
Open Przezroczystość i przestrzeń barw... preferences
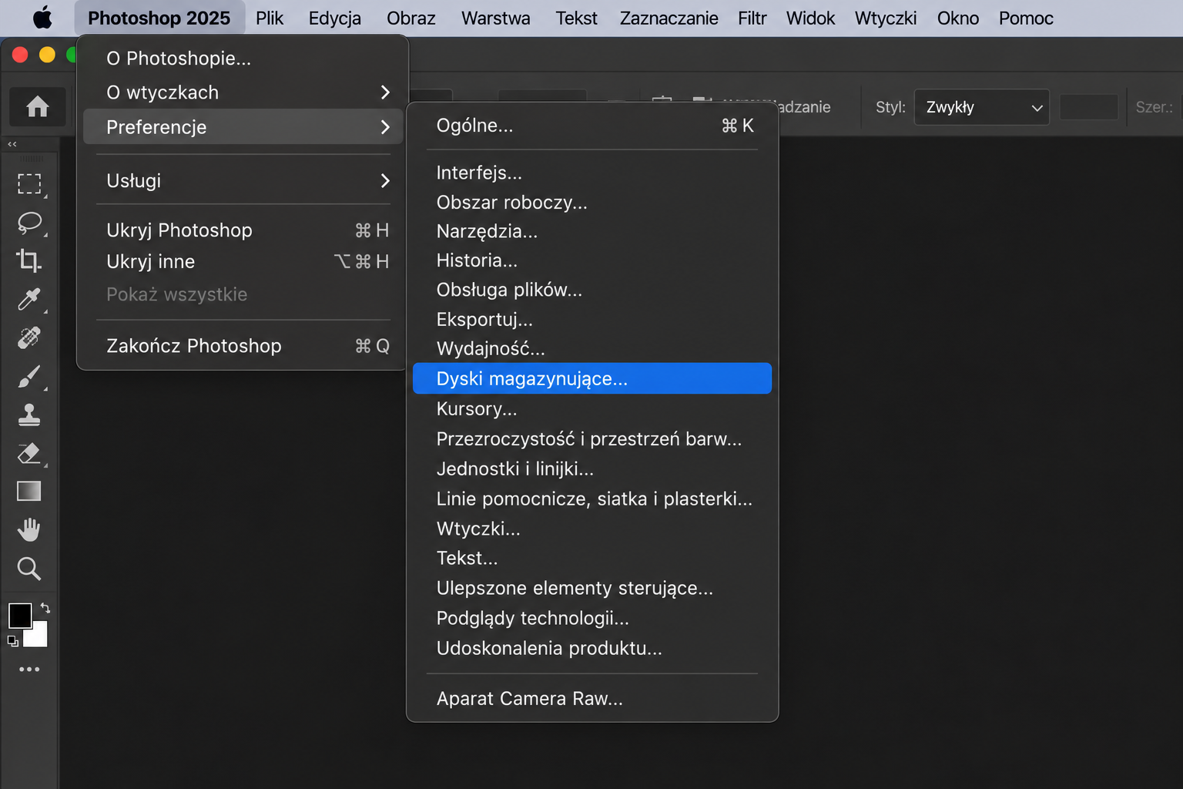pos(592,438)
